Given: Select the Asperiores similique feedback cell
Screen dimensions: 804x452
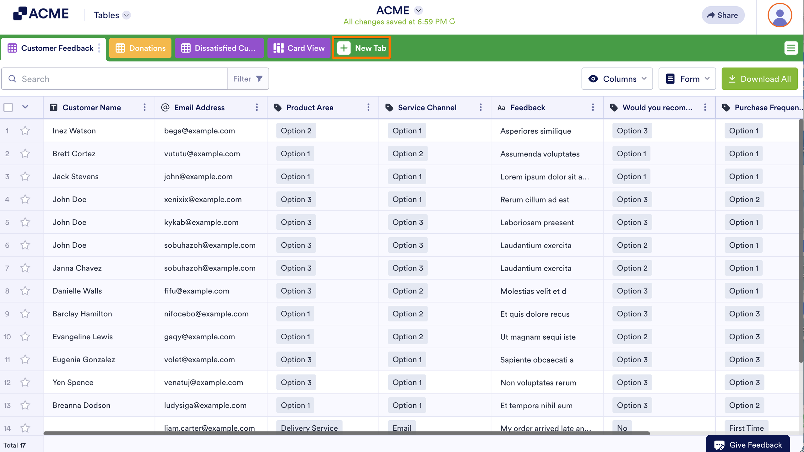Looking at the screenshot, I should 547,131.
